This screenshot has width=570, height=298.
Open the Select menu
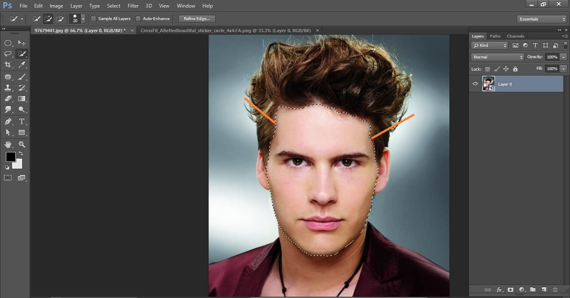113,5
